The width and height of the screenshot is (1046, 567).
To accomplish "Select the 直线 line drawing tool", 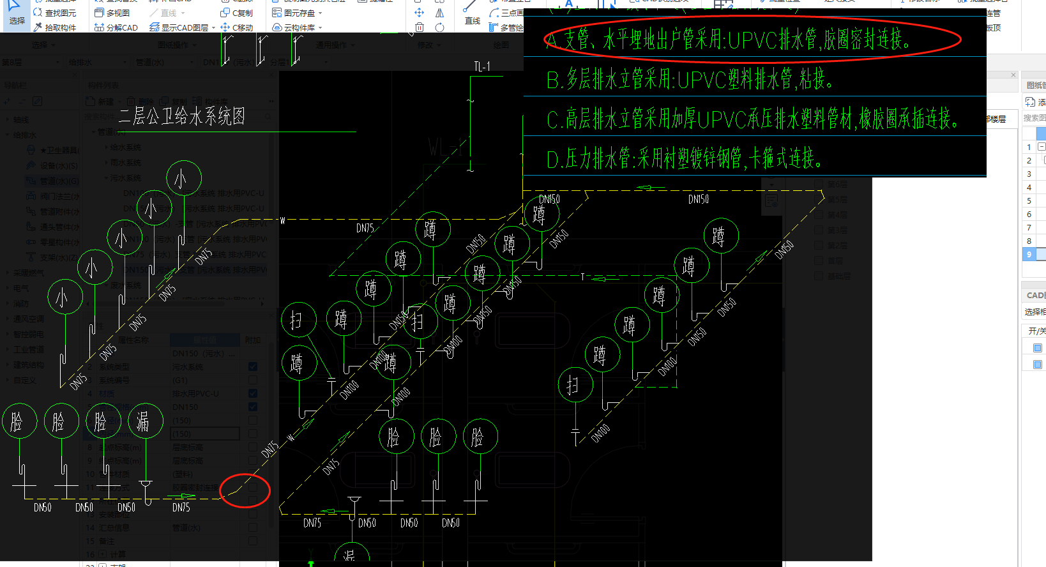I will point(472,14).
